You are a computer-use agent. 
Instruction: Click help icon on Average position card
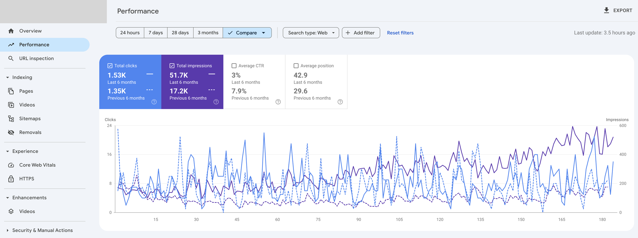pos(340,102)
